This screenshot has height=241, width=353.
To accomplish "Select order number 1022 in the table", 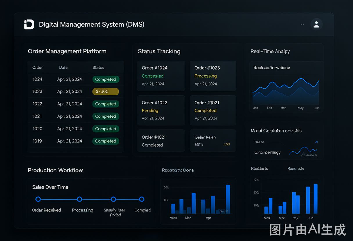I will 37,104.
